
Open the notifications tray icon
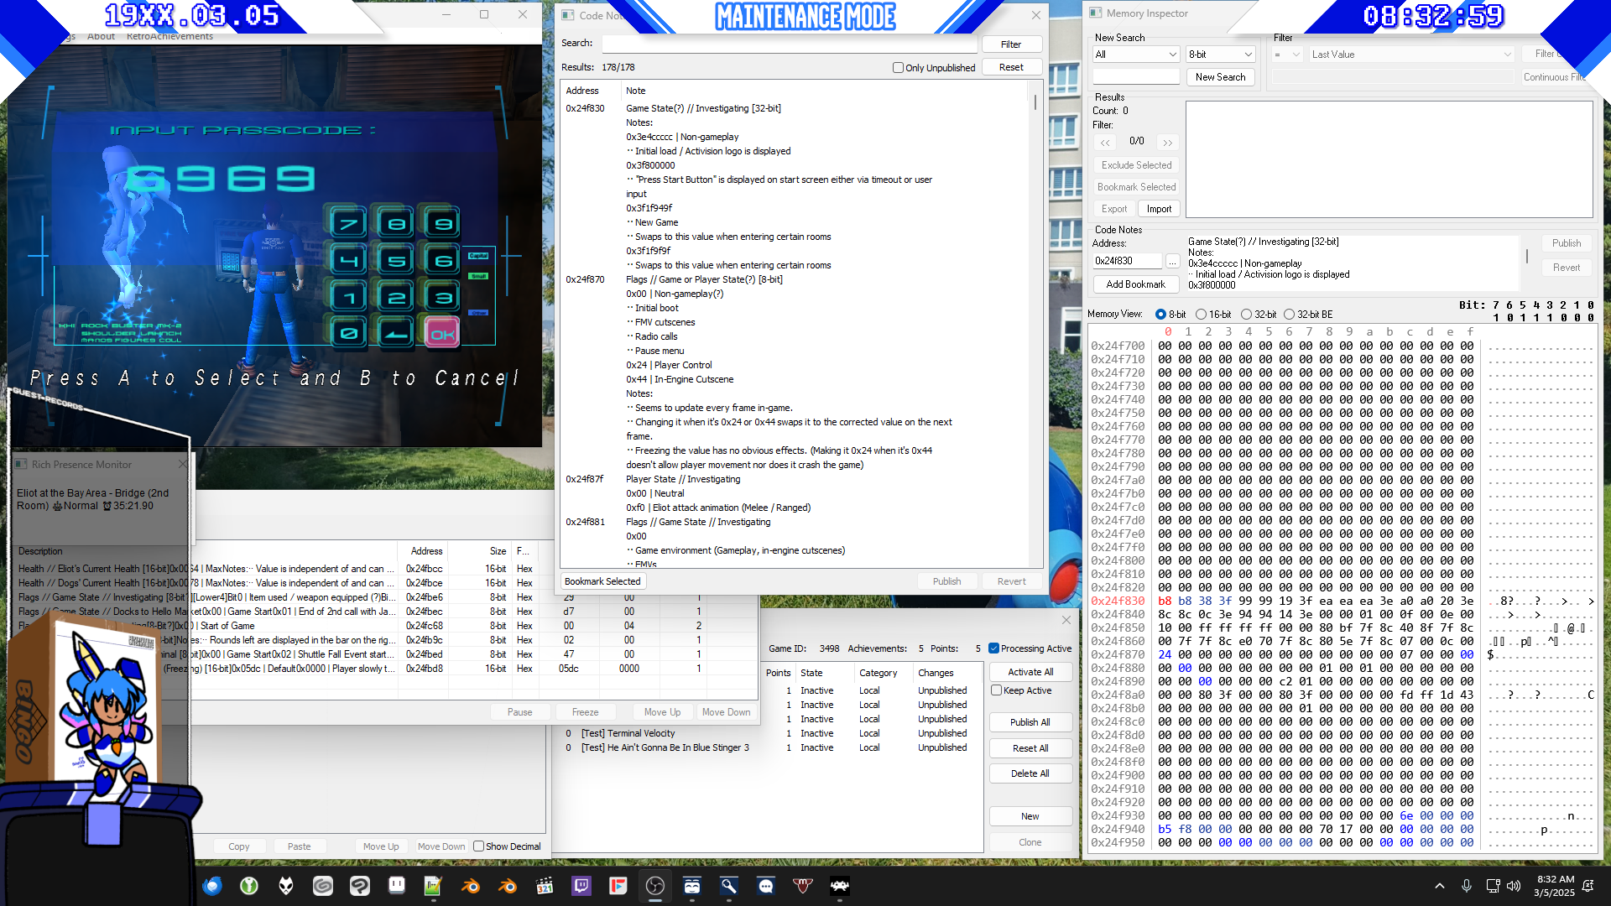[1588, 886]
